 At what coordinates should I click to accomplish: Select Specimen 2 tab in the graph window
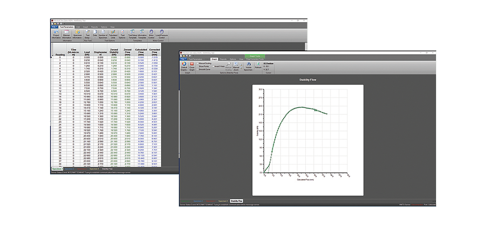click(x=198, y=201)
